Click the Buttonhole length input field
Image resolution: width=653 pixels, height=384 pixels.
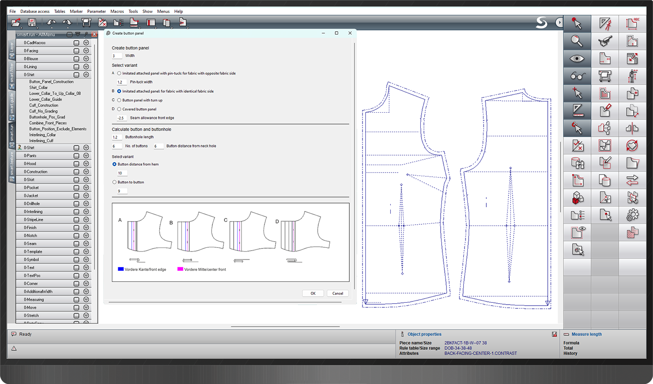tap(117, 137)
